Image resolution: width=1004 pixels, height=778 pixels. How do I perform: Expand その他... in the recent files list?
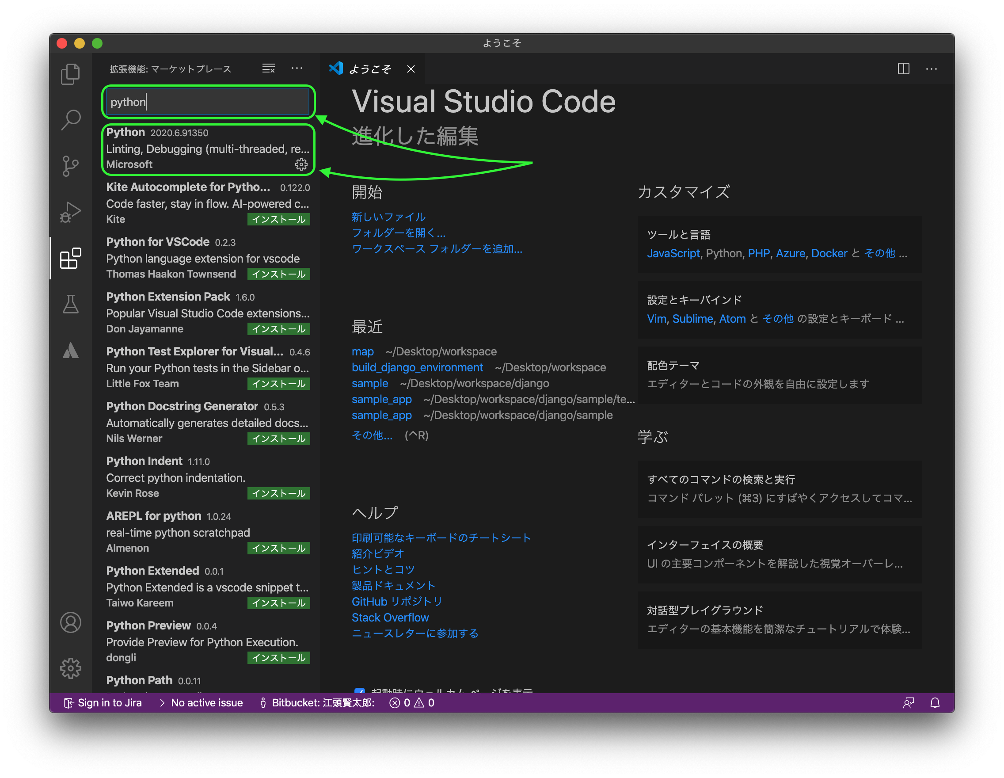pyautogui.click(x=372, y=435)
